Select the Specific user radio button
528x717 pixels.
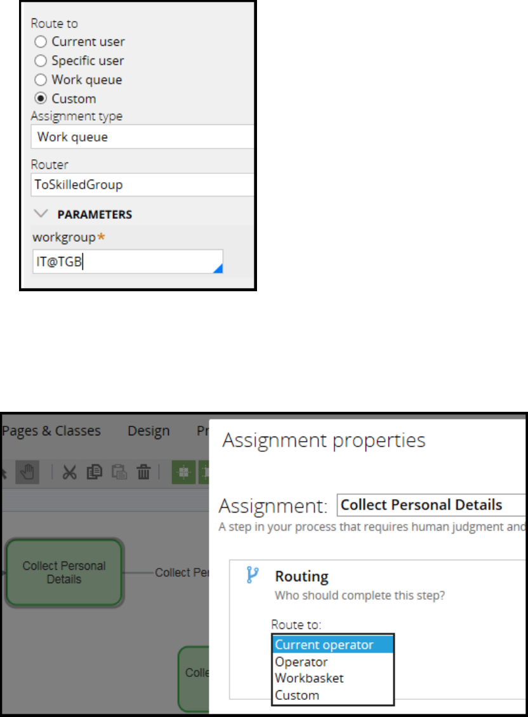click(x=41, y=61)
